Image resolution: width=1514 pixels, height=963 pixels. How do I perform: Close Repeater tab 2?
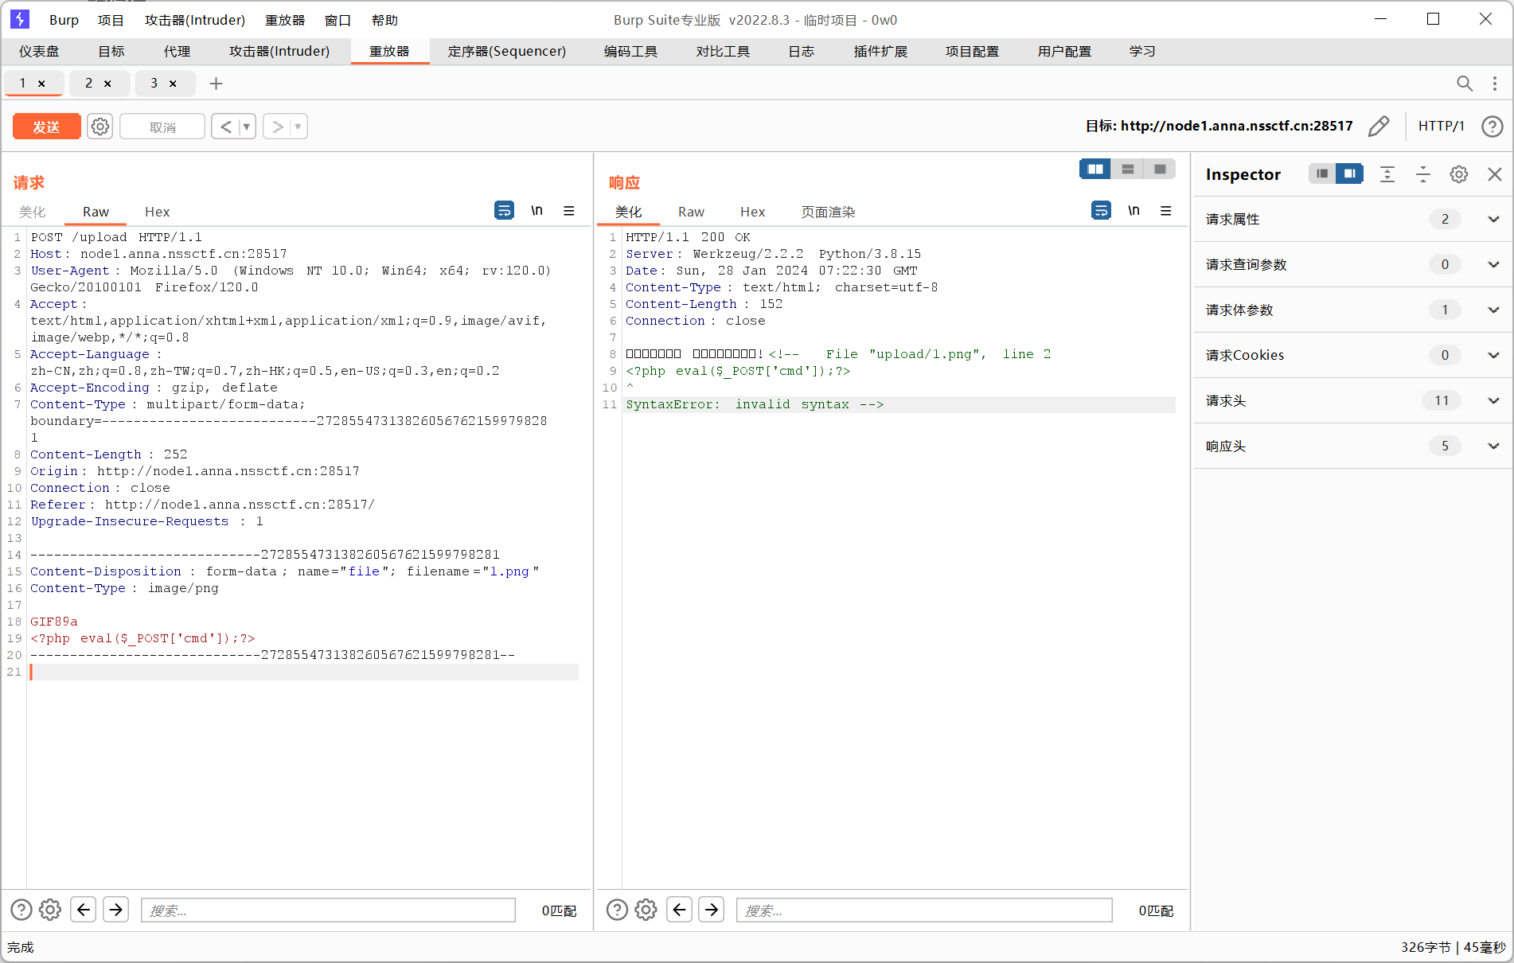pos(107,84)
